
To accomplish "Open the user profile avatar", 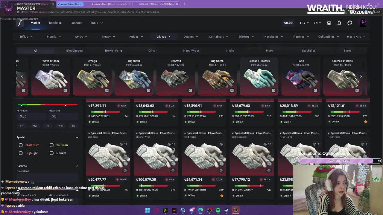I will coord(363,23).
